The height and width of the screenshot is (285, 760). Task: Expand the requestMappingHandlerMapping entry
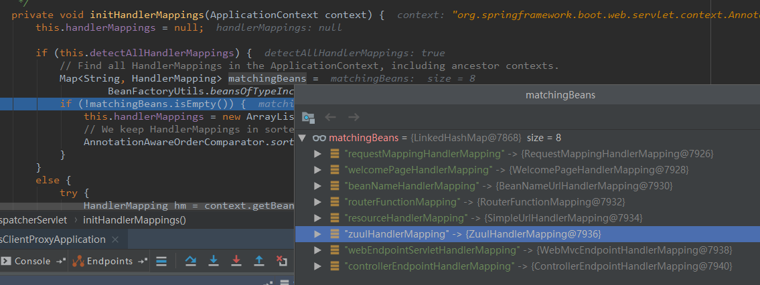tap(318, 154)
